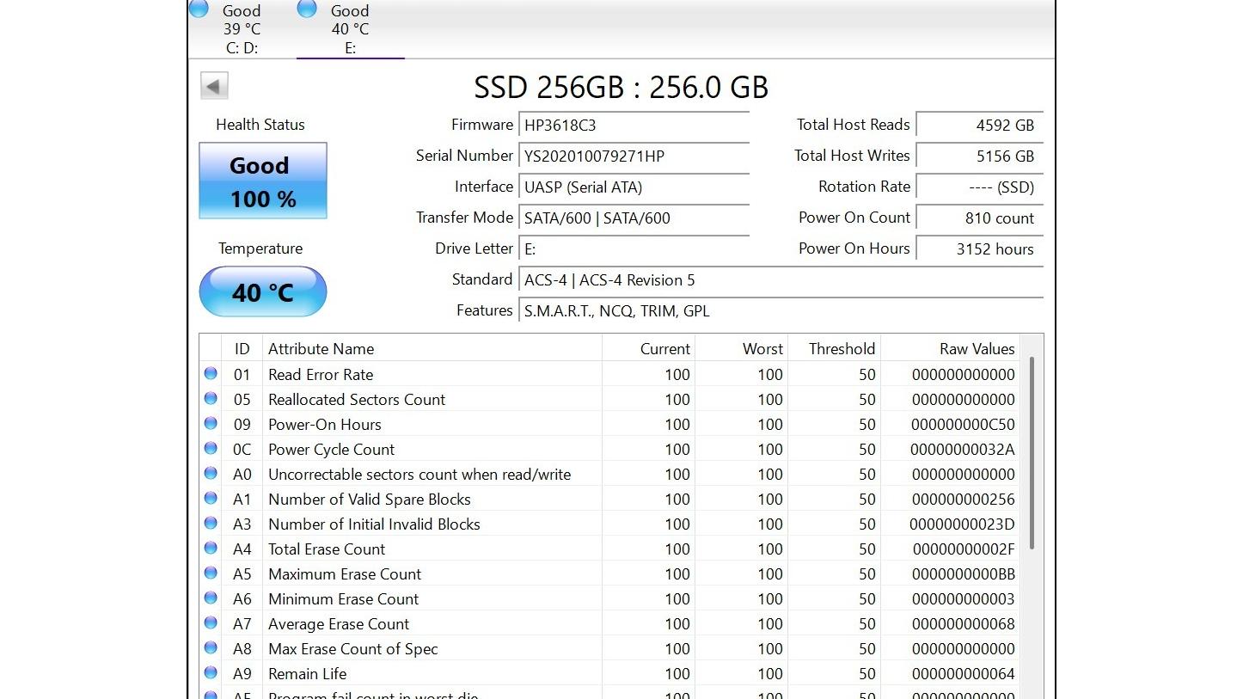This screenshot has width=1243, height=699.
Task: Click the Power-On Hours row status icon
Action: [x=211, y=424]
